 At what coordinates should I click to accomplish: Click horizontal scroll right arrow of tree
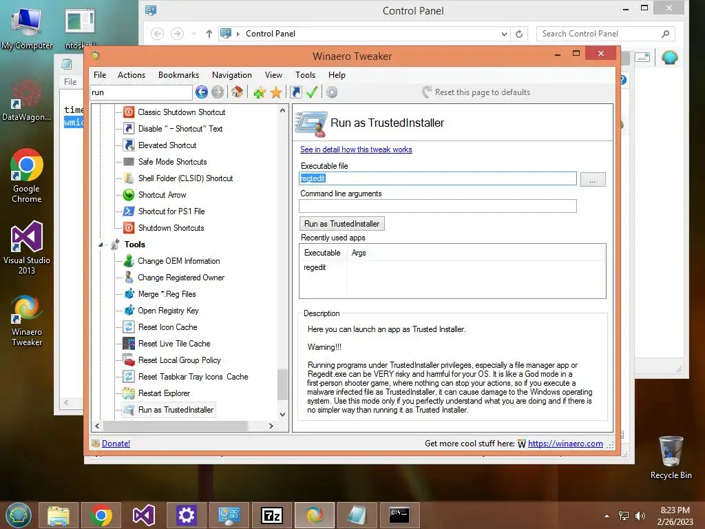271,426
